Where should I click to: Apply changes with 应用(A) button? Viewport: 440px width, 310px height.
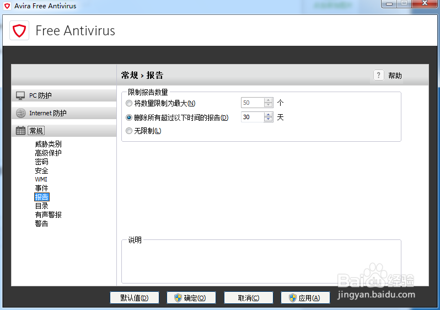pos(305,298)
